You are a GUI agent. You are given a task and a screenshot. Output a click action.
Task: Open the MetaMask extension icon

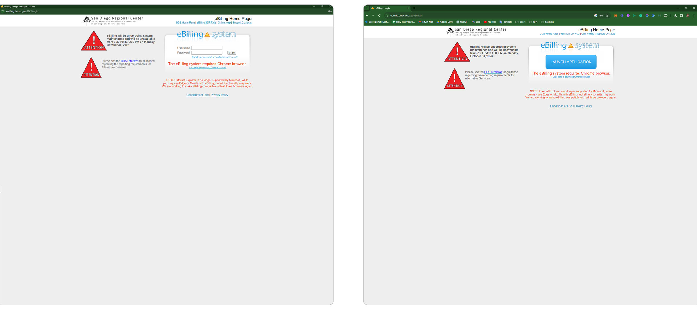[615, 15]
